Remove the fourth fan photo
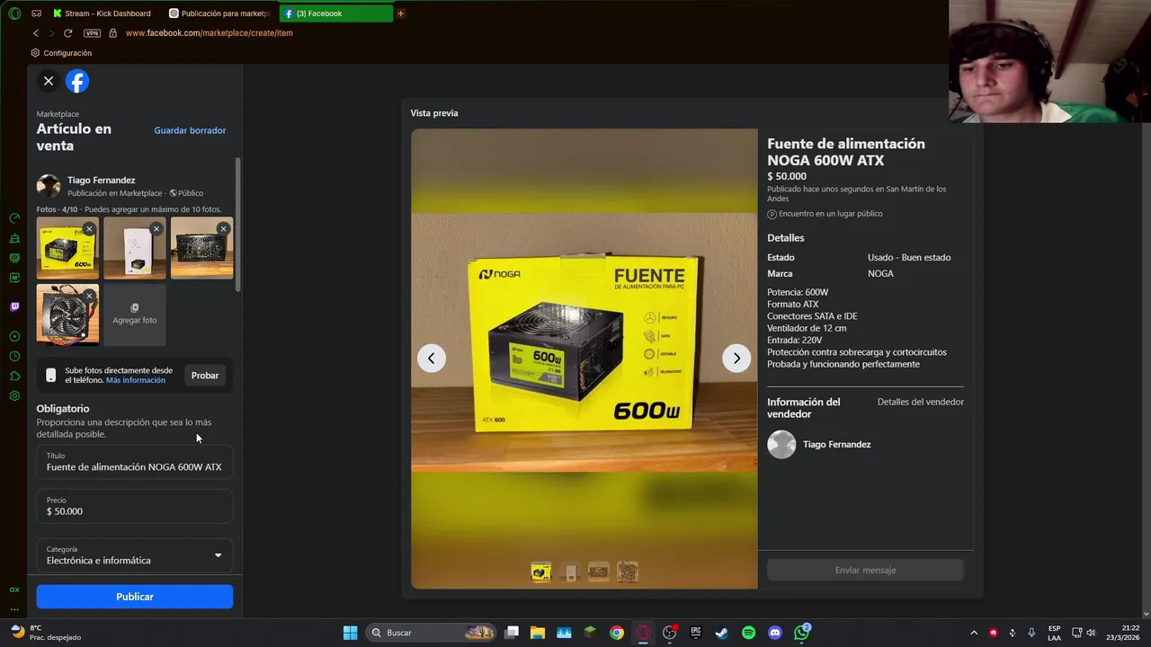This screenshot has width=1151, height=647. [x=89, y=296]
